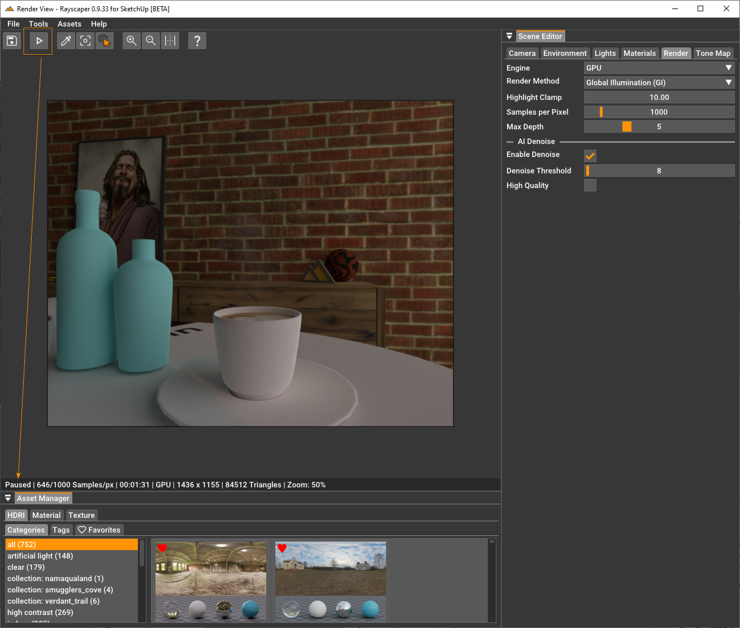Screen dimensions: 740x628
Task: Select the outdoor field HDRI thumbnail
Action: [x=331, y=582]
